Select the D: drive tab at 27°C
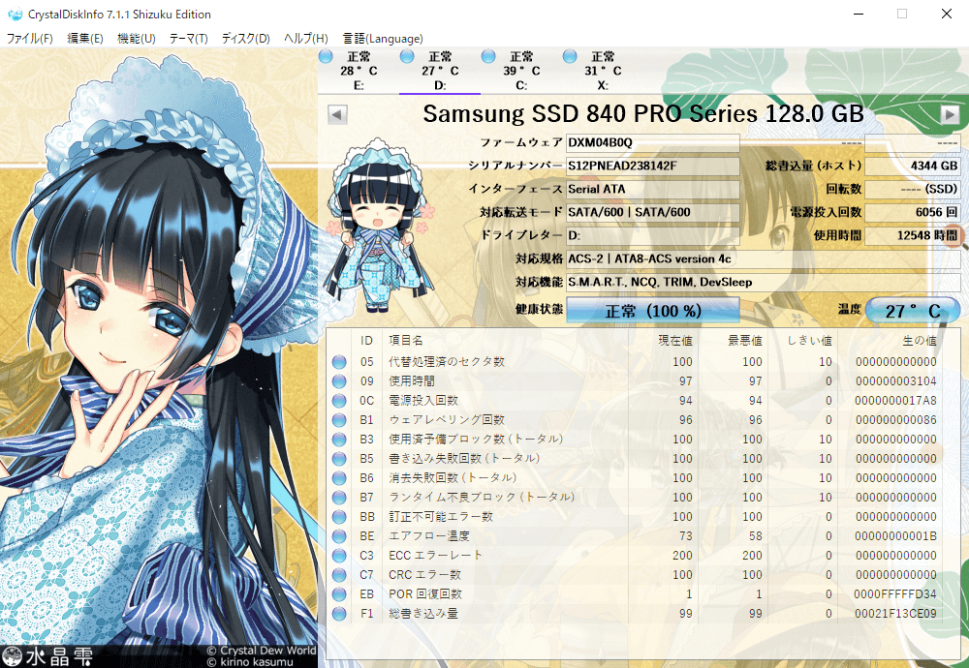Image resolution: width=969 pixels, height=668 pixels. 440,71
